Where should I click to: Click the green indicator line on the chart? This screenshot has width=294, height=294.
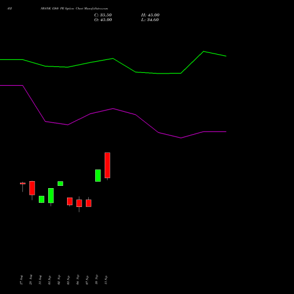coord(113,59)
